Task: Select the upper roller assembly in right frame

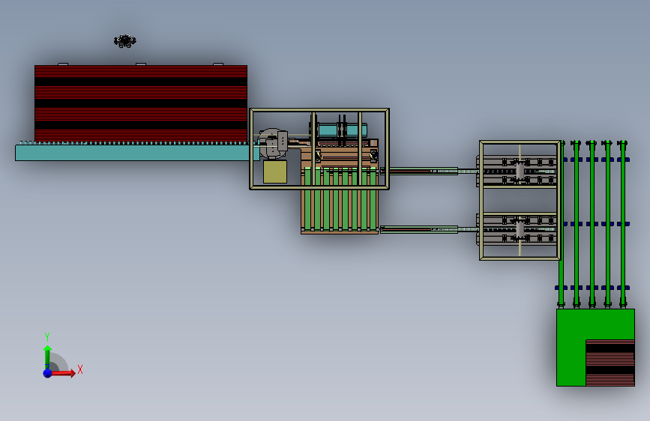Action: 519,171
